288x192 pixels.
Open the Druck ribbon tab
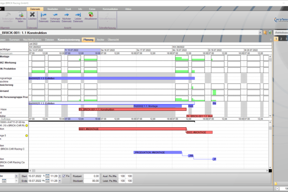pos(68,9)
